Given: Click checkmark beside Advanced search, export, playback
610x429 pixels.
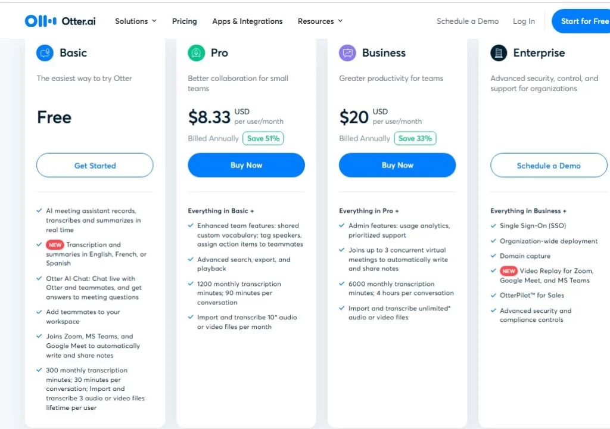Looking at the screenshot, I should coord(191,260).
